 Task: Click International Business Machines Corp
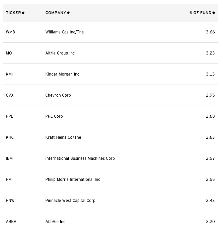click(x=80, y=158)
